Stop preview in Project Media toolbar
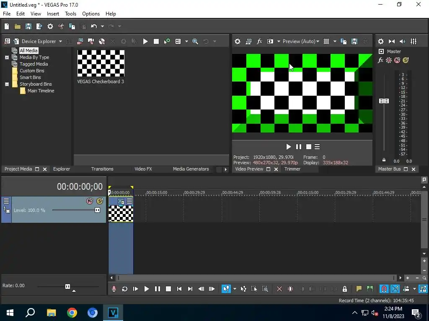The image size is (429, 321). [156, 41]
